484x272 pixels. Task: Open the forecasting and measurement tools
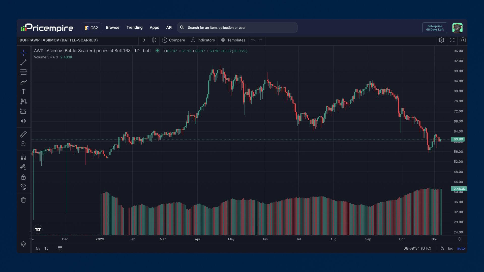click(23, 111)
